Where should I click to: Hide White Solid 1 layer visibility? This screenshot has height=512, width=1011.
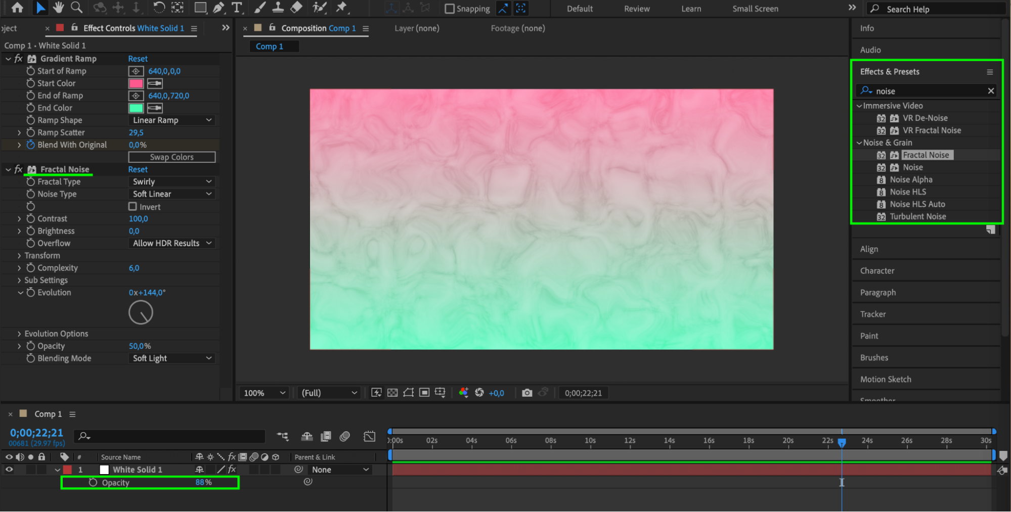coord(9,470)
